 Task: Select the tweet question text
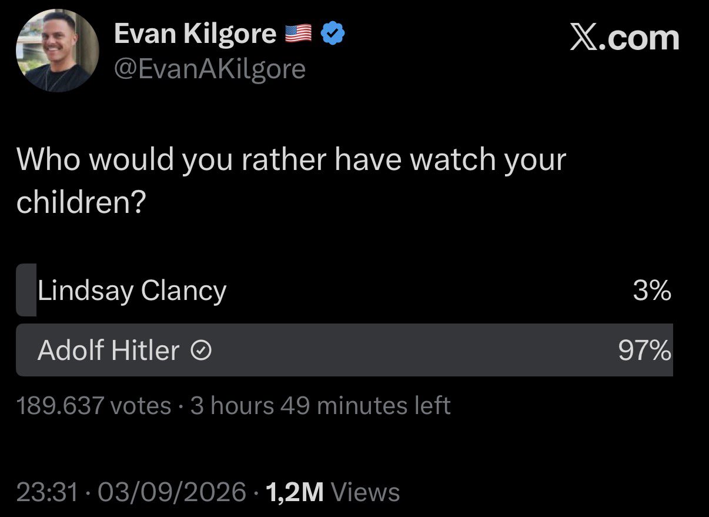coord(291,181)
